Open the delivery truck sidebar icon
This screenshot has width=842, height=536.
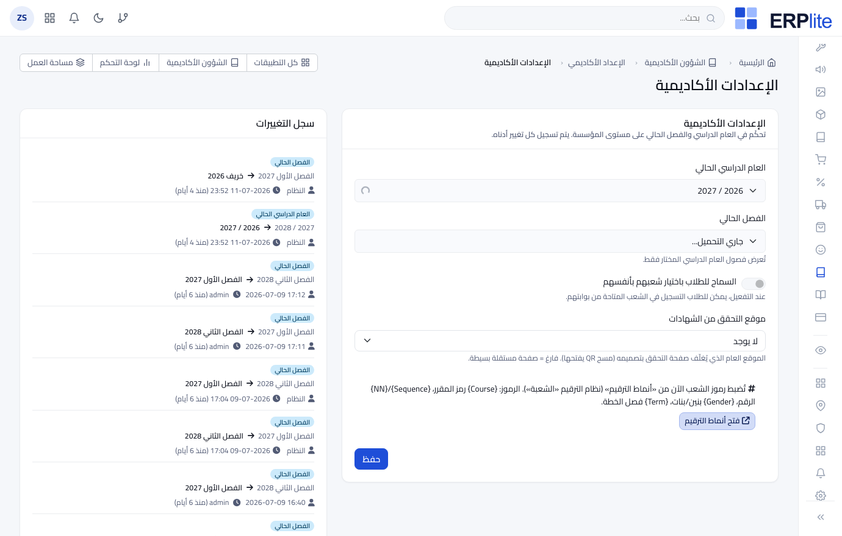pos(821,205)
